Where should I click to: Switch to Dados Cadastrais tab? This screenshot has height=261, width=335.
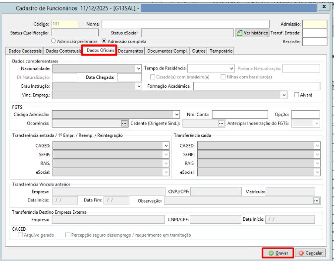pos(25,51)
